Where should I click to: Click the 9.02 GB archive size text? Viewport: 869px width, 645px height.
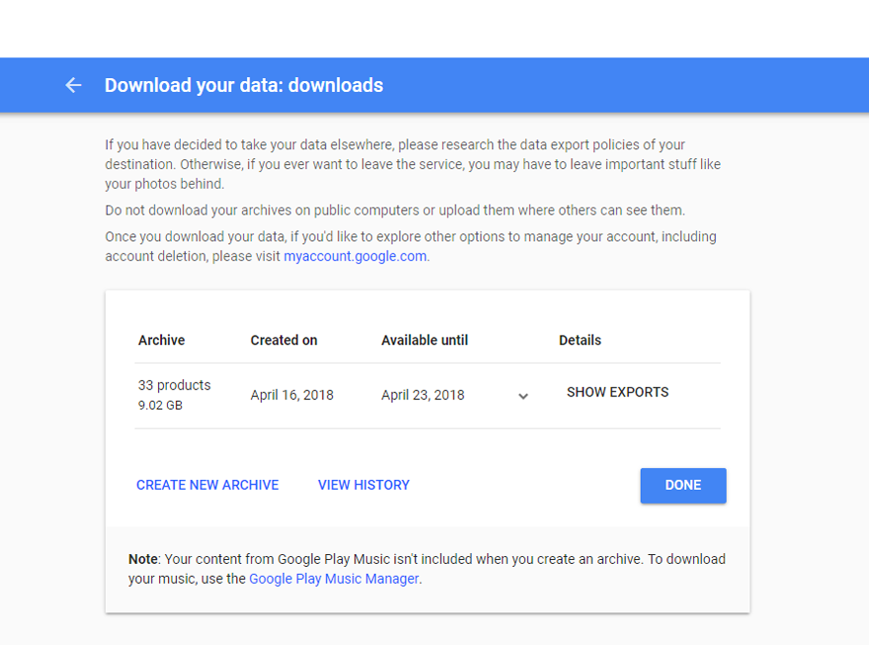coord(160,406)
